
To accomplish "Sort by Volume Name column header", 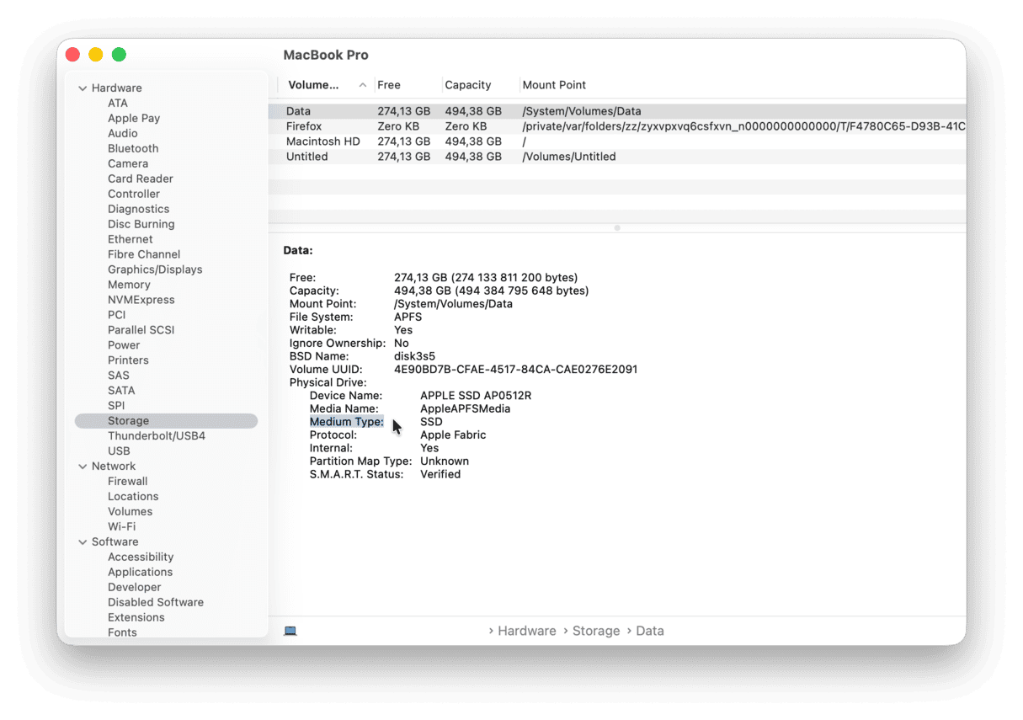I will pos(313,85).
